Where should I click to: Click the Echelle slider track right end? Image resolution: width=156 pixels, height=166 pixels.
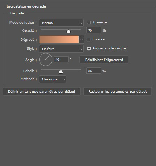click(x=80, y=69)
